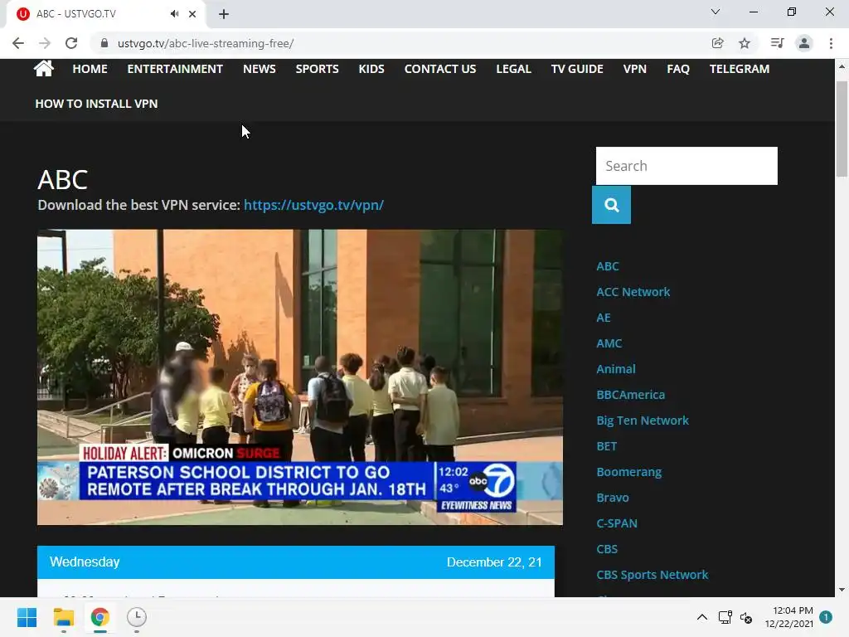
Task: Mute the tab via speaker icon
Action: (174, 14)
